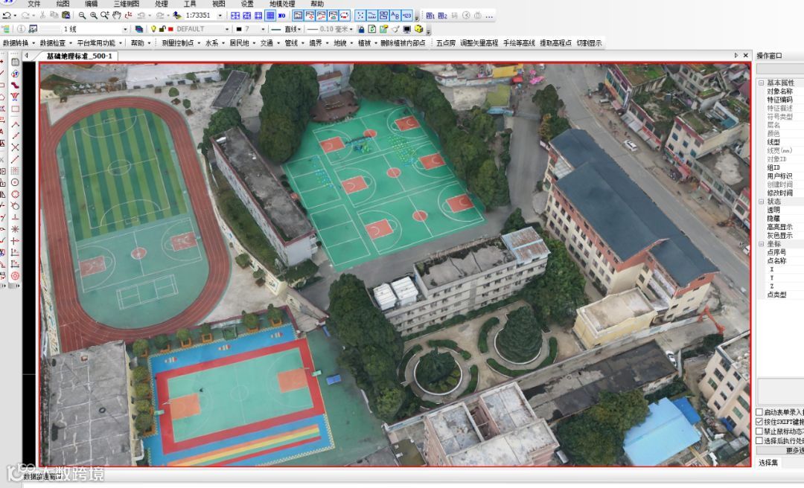Click the 提取高程点 button
Viewport: 804px width, 488px height.
(x=555, y=43)
